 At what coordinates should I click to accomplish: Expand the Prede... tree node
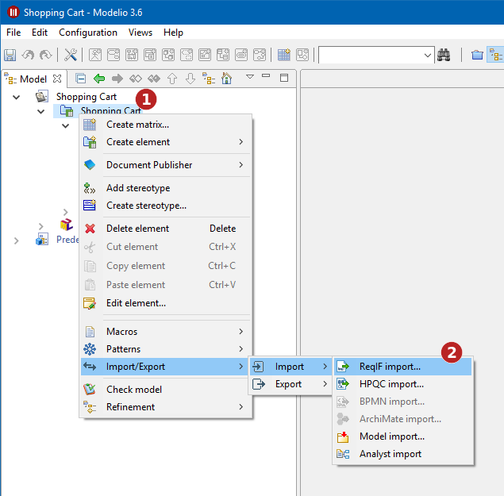point(17,240)
